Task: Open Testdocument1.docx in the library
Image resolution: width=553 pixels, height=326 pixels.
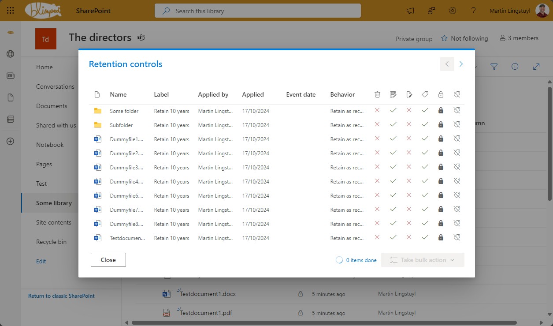Action: click(x=208, y=294)
